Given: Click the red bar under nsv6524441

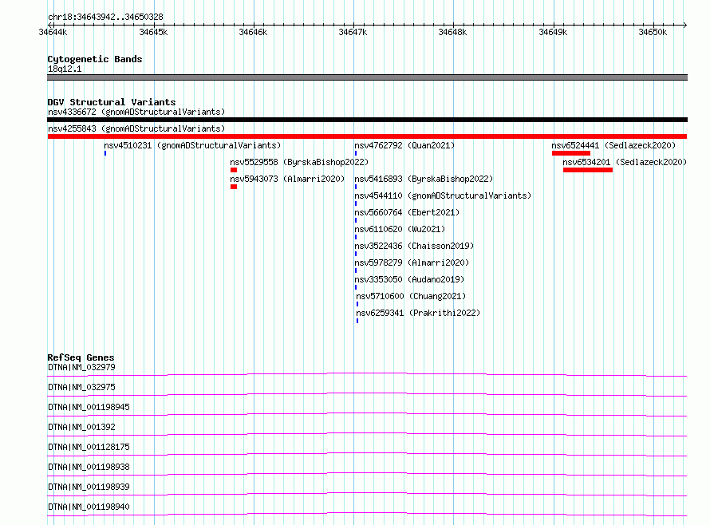Looking at the screenshot, I should [x=571, y=153].
